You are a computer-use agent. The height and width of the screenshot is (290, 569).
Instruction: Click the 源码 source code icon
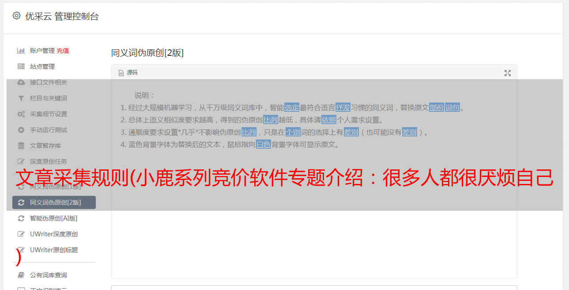(x=121, y=73)
